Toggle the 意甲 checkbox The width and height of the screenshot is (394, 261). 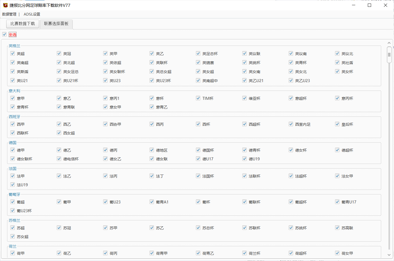(x=13, y=98)
